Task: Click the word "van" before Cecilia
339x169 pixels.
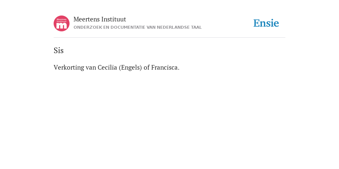Action: (91, 68)
